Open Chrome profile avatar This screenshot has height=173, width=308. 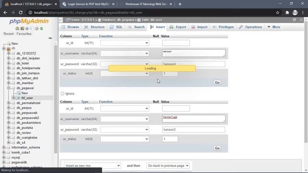[295, 12]
